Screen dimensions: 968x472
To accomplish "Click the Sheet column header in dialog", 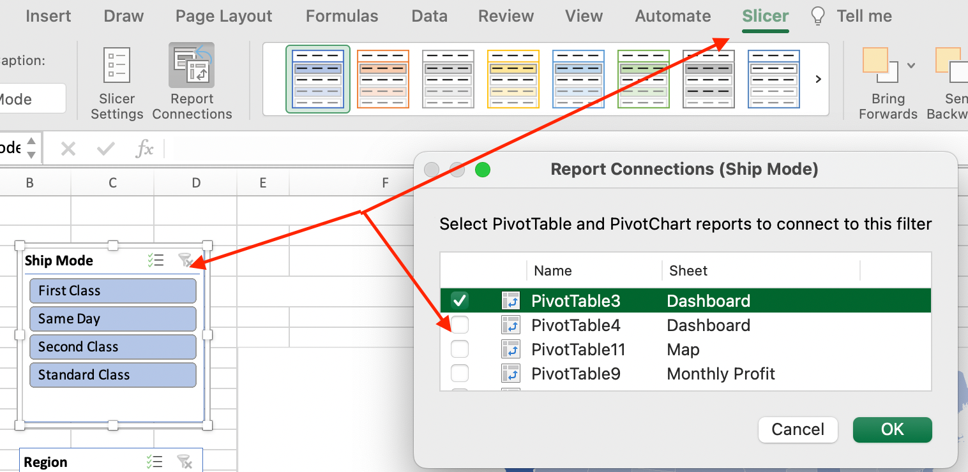I will point(688,270).
